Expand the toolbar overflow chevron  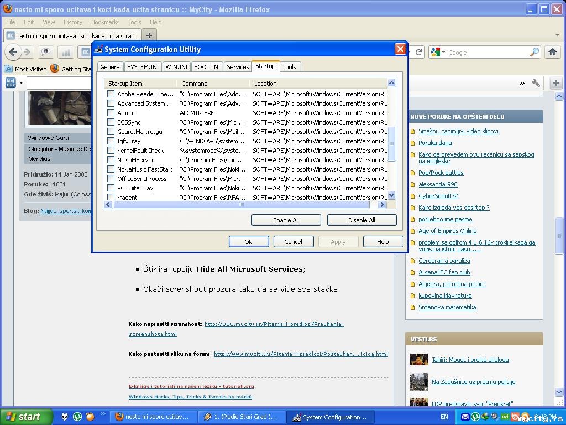coord(522,83)
